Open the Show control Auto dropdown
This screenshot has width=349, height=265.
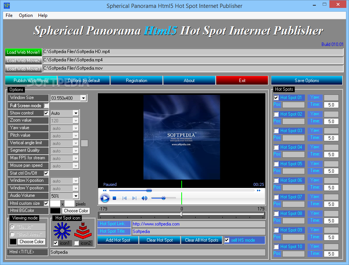(x=76, y=113)
